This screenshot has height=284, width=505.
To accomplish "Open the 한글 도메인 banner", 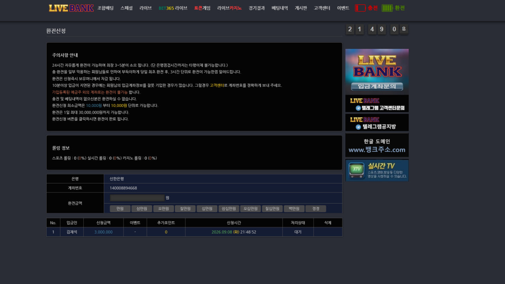I will tap(377, 145).
